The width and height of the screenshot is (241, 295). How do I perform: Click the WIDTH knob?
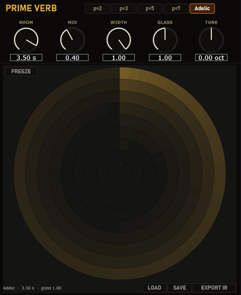point(119,40)
